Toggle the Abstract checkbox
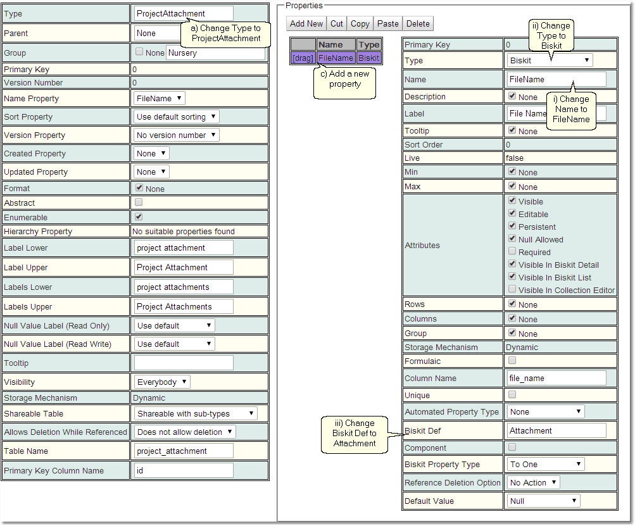Screen dimensions: 635x526 139,203
